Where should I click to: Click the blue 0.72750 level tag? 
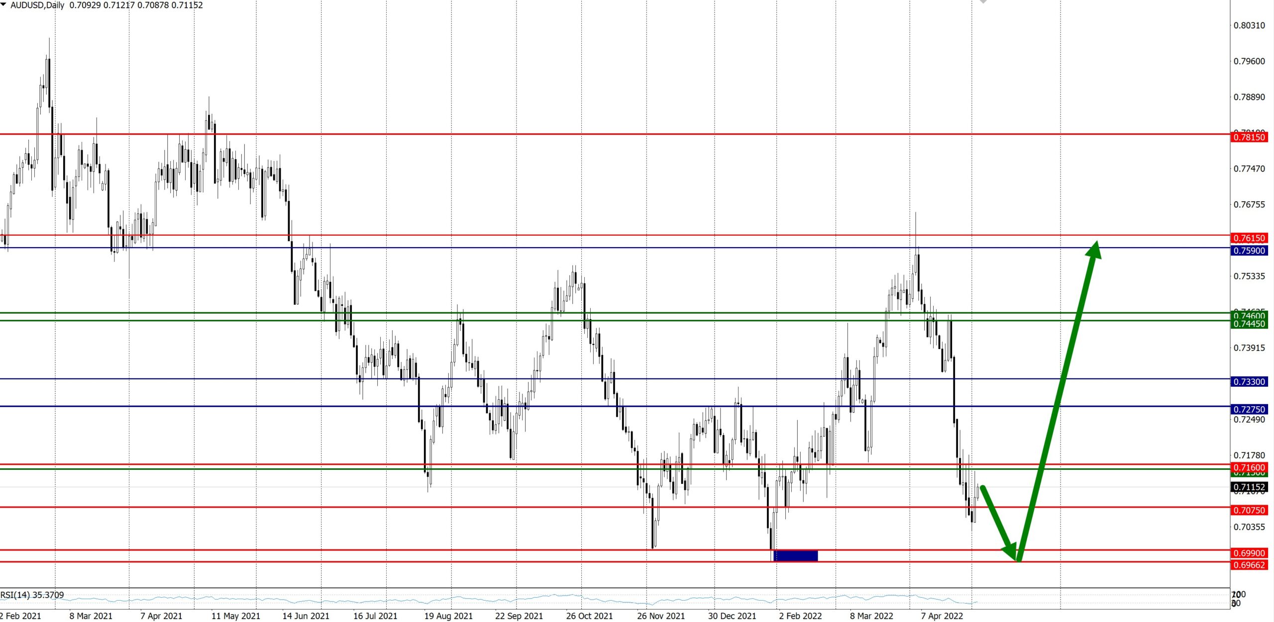pyautogui.click(x=1249, y=409)
